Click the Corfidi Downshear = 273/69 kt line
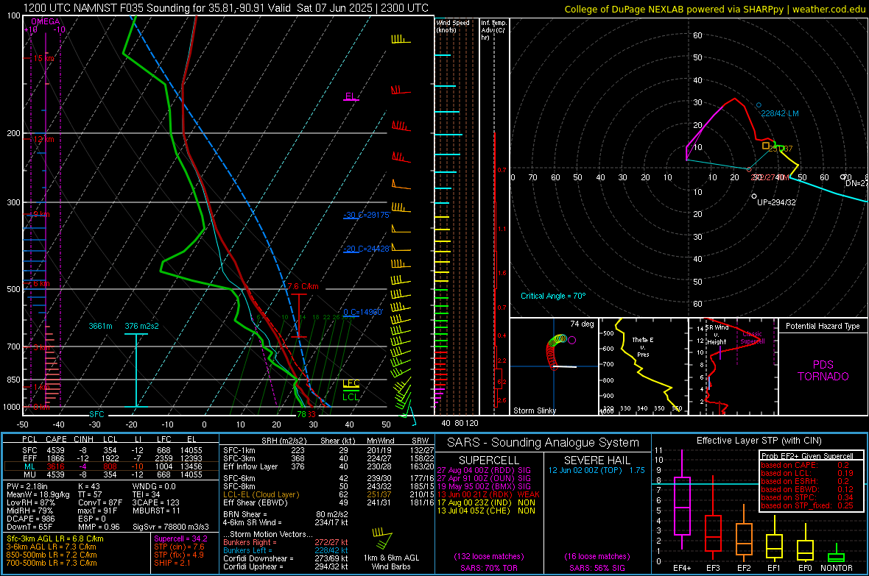 [x=286, y=559]
